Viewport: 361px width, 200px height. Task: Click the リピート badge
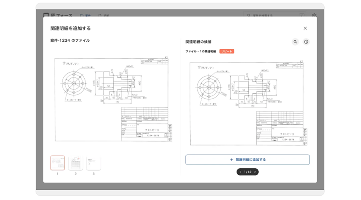tap(227, 52)
